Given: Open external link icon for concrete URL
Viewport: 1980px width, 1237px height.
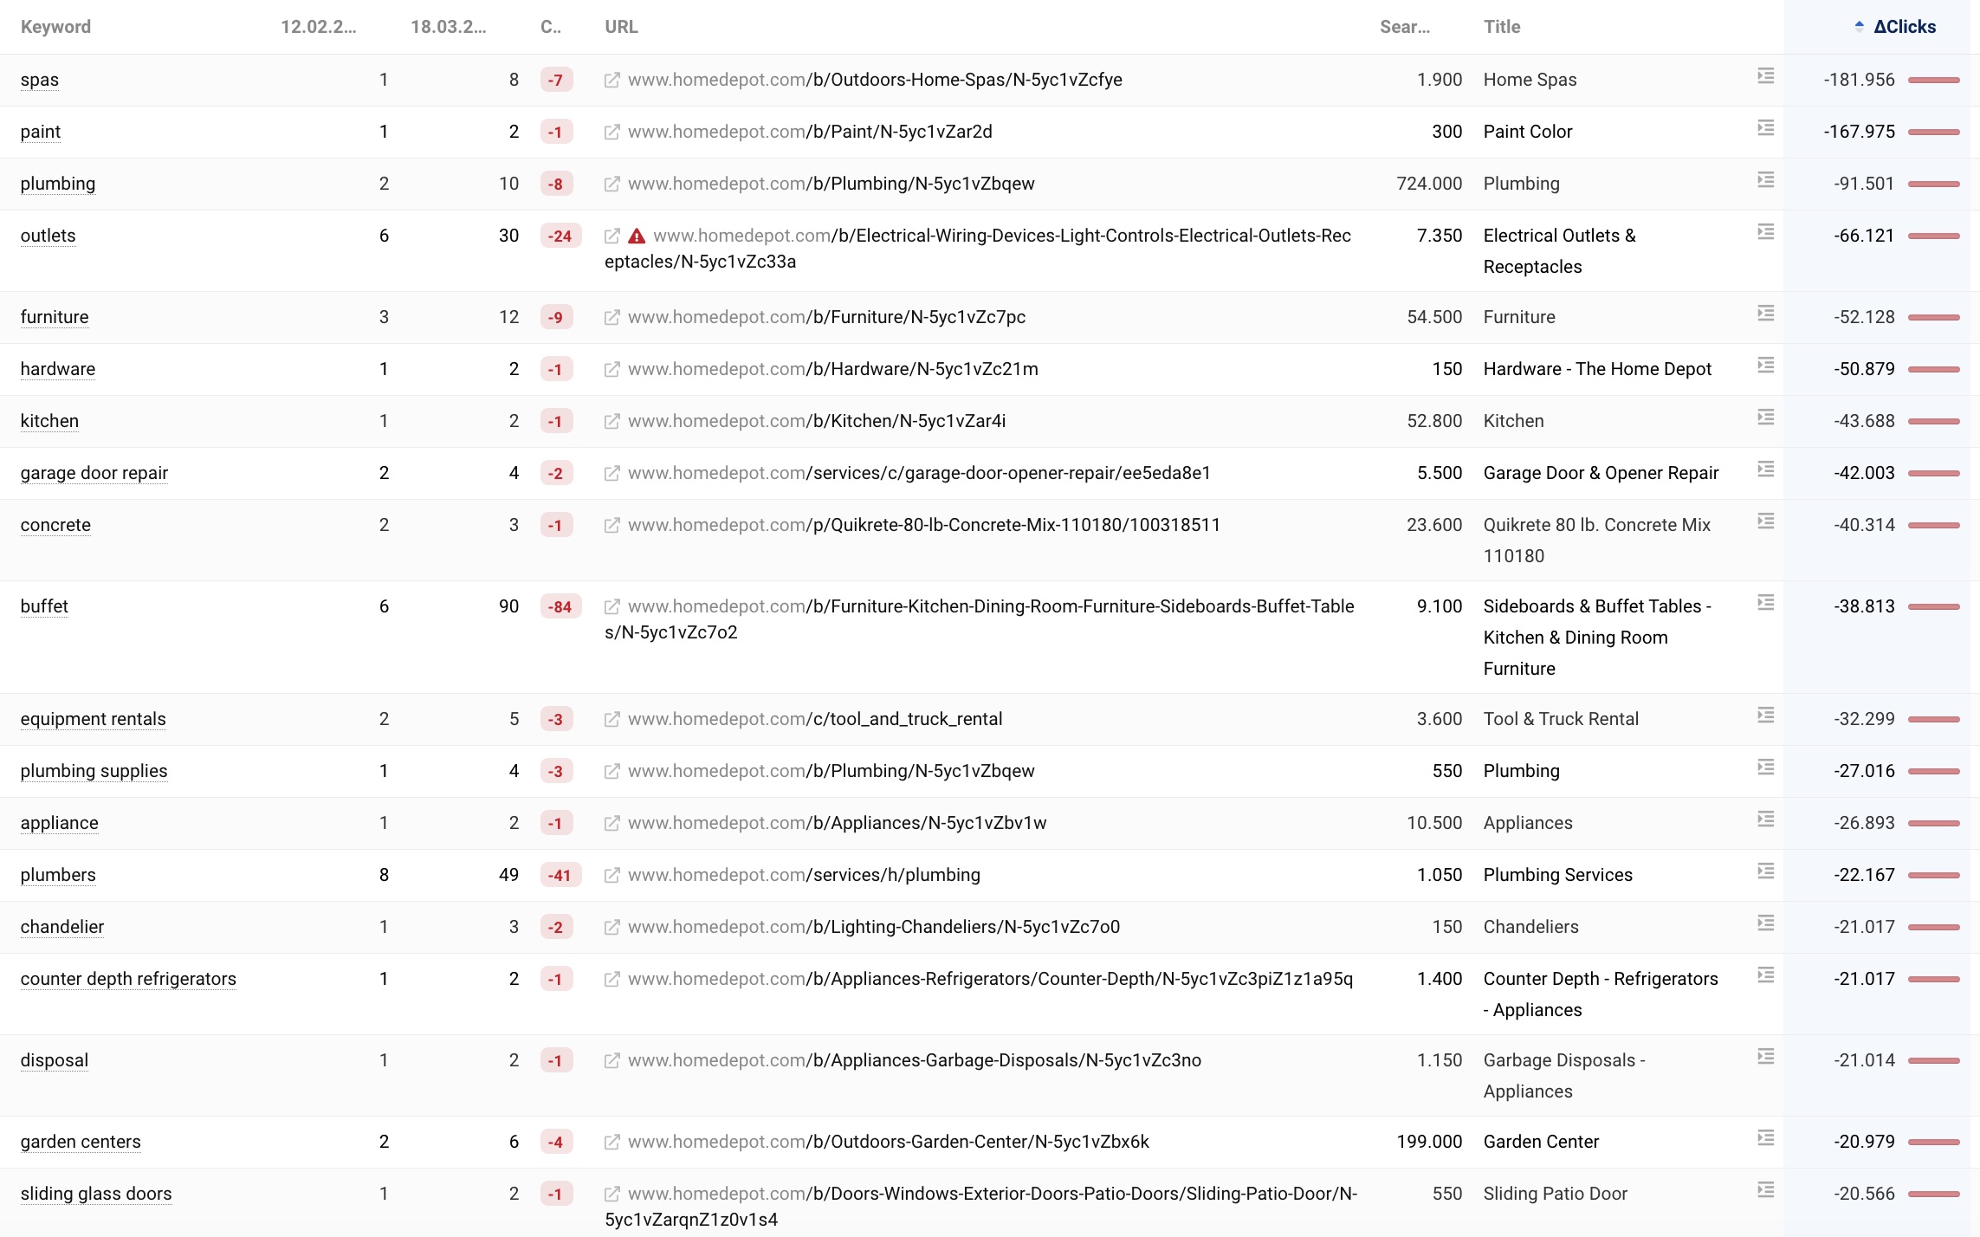Looking at the screenshot, I should pyautogui.click(x=611, y=525).
